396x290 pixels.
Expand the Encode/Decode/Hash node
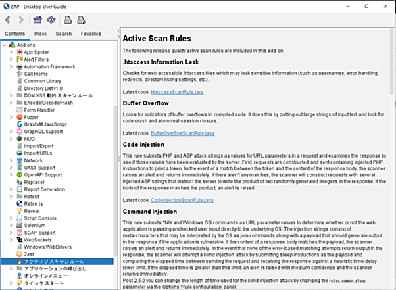coord(11,103)
